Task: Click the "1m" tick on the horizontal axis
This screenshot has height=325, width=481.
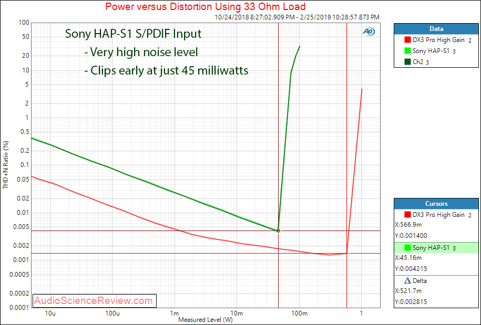Action: pos(174,313)
